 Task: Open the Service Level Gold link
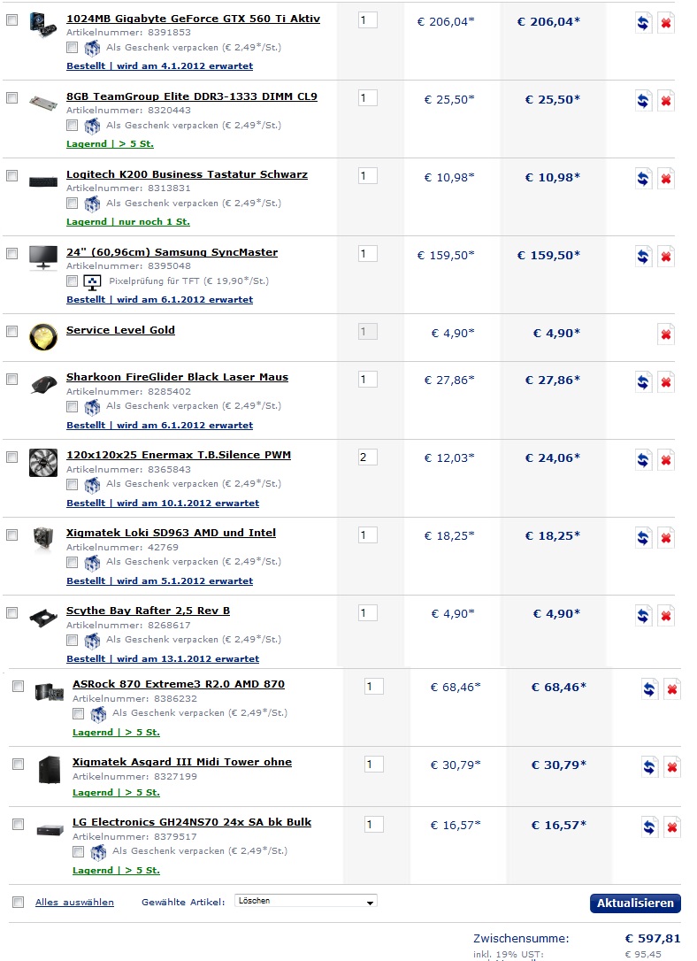click(120, 330)
